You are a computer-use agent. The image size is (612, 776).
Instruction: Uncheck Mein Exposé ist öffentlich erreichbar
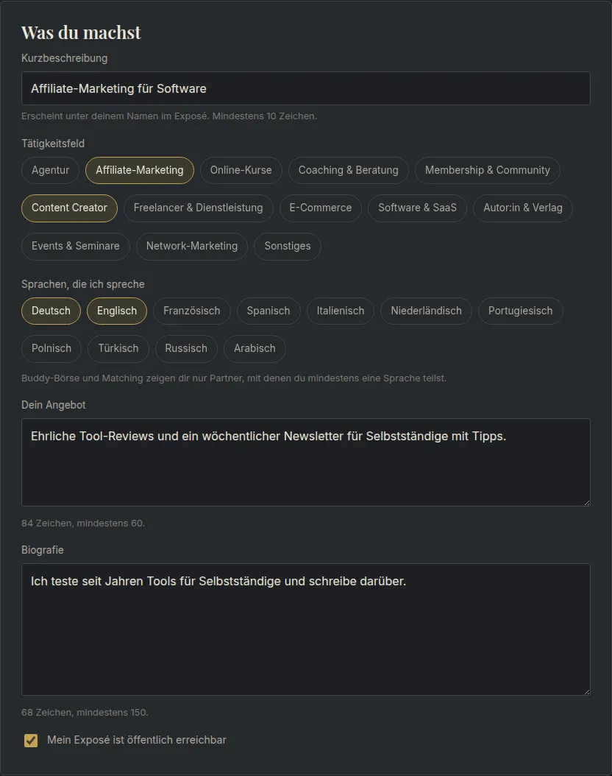[31, 741]
